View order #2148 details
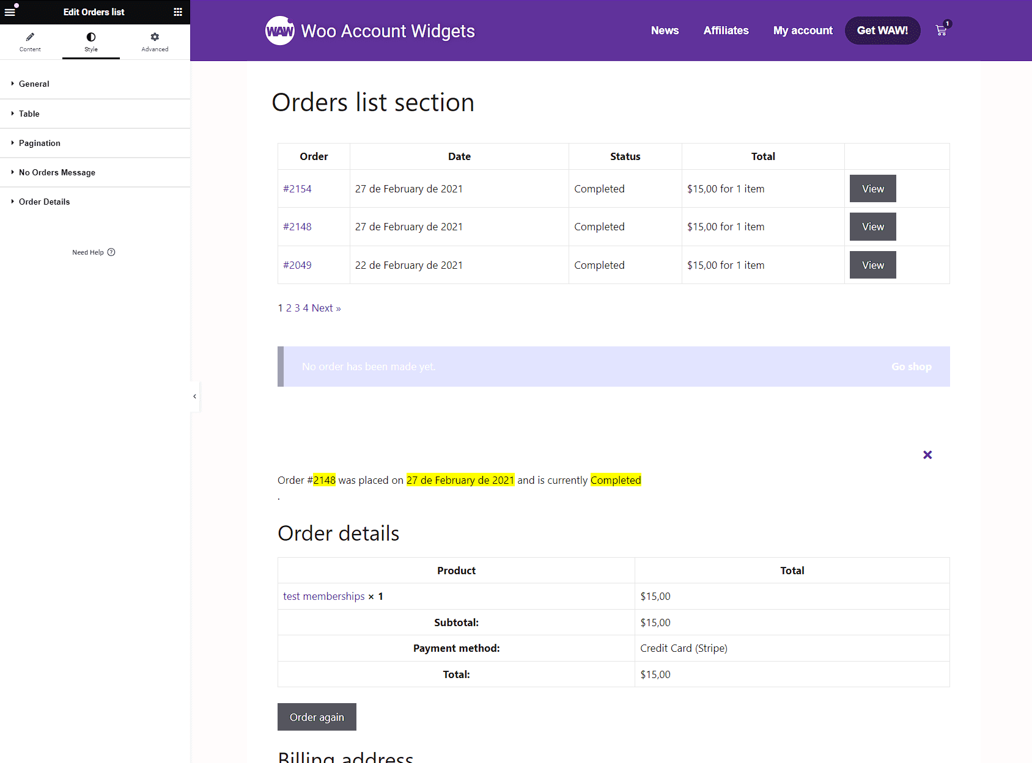The width and height of the screenshot is (1032, 763). click(872, 227)
